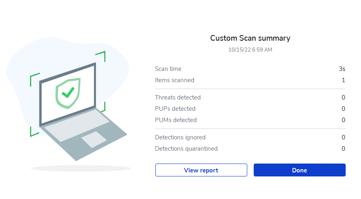This screenshot has height=199, width=361.
Task: Select the Scan time label
Action: tap(168, 69)
